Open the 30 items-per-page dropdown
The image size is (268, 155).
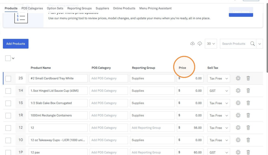(x=211, y=44)
